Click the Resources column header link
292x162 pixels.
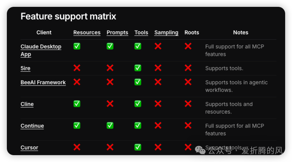[x=87, y=32]
